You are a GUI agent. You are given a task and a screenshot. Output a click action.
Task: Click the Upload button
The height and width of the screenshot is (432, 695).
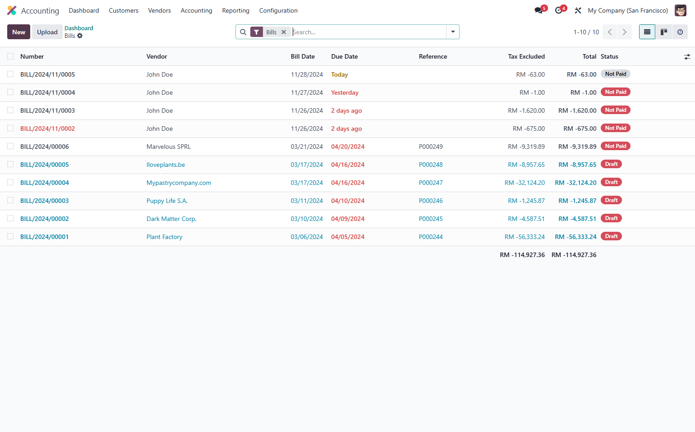(47, 32)
